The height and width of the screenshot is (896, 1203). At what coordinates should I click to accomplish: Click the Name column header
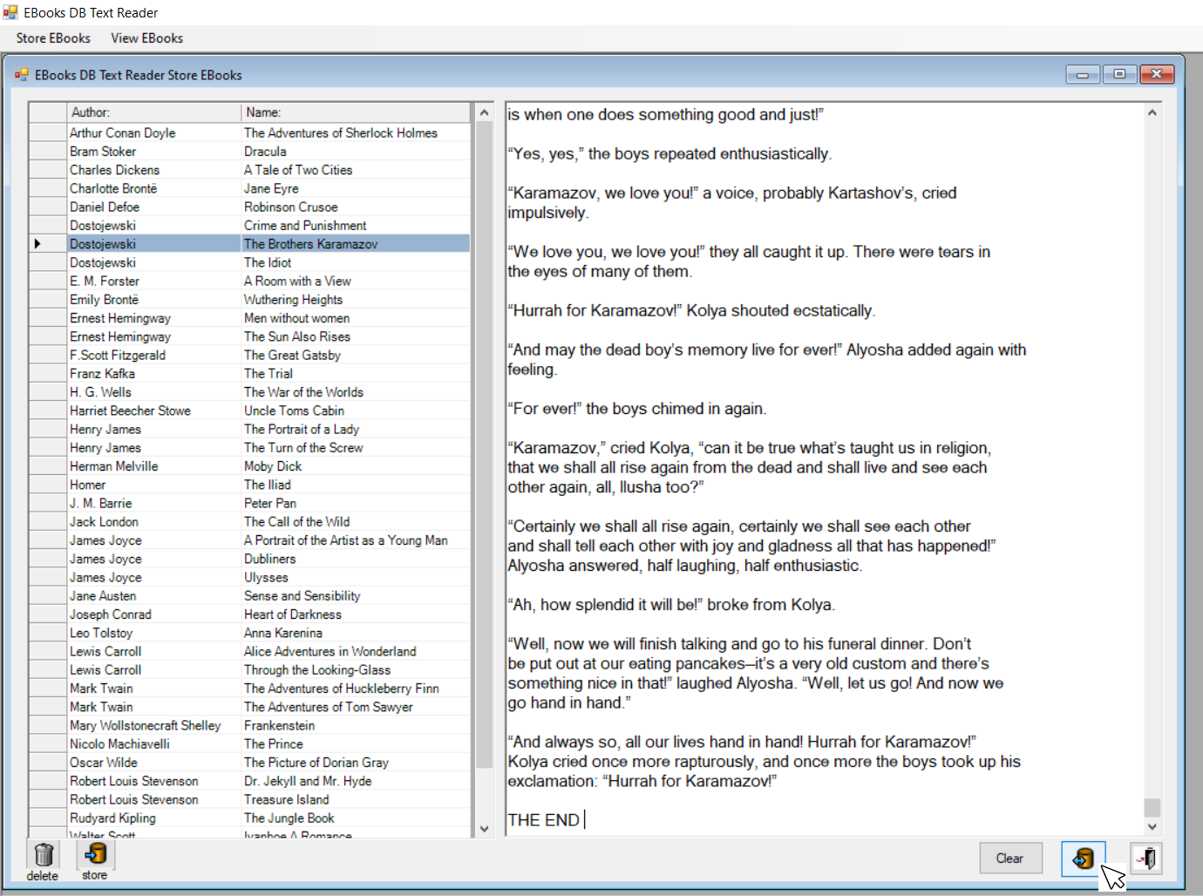pos(357,112)
